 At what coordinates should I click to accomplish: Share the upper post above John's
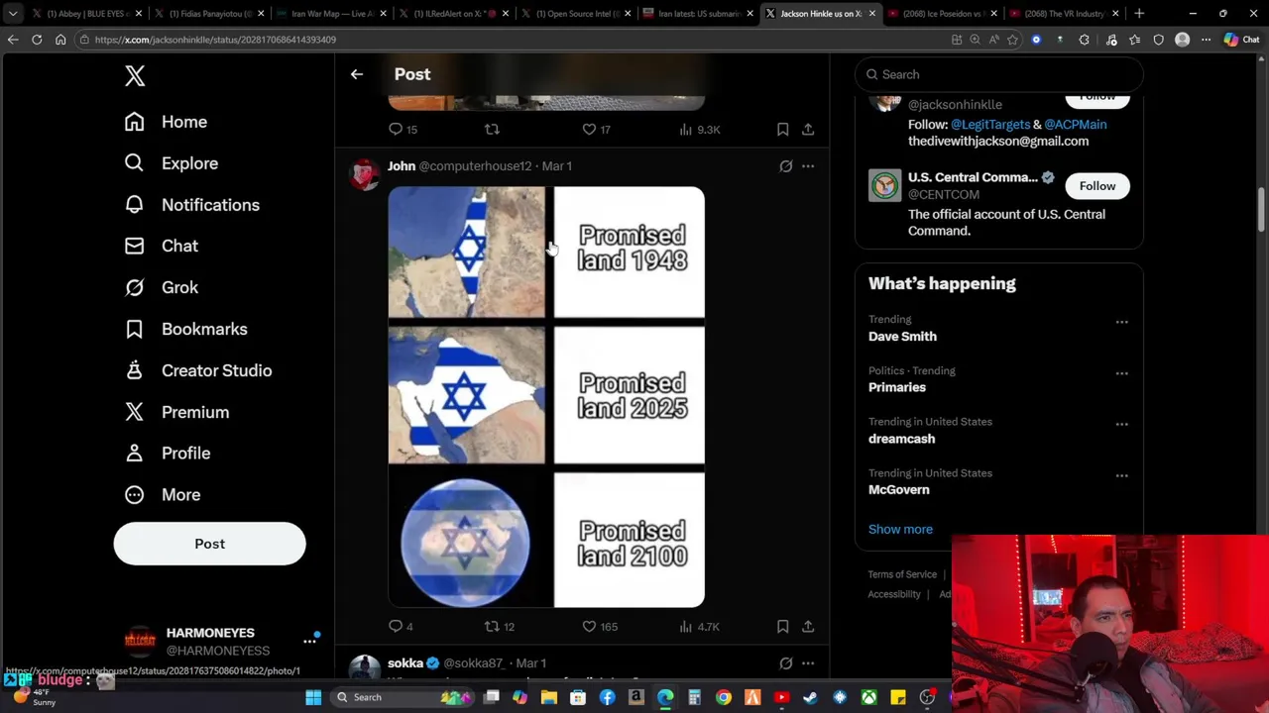click(808, 129)
